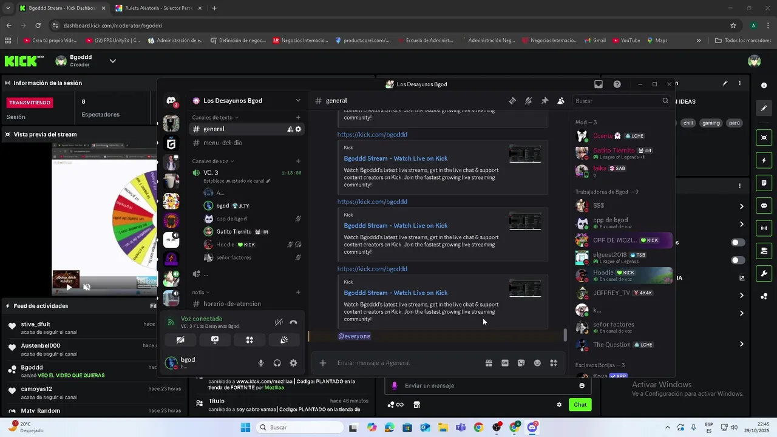777x437 pixels.
Task: Toggle second switch in Kick panel
Action: (x=738, y=260)
